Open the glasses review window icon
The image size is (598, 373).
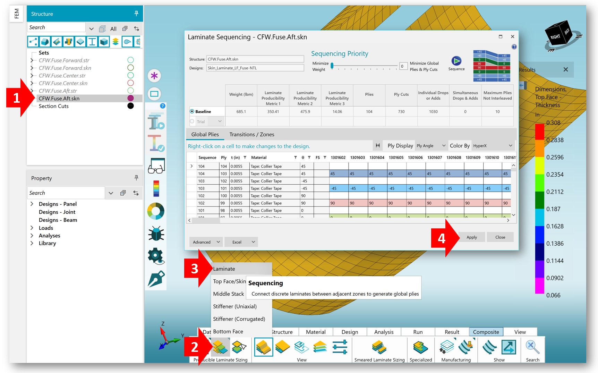pyautogui.click(x=156, y=166)
